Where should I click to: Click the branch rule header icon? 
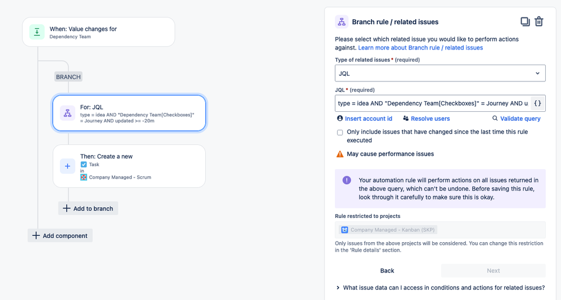tap(342, 22)
